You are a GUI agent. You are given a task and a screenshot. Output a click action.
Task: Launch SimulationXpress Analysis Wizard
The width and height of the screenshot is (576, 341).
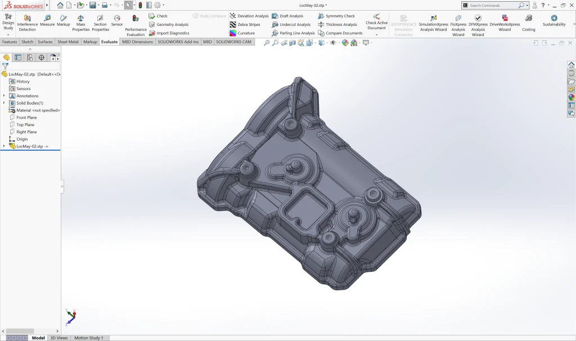click(434, 23)
